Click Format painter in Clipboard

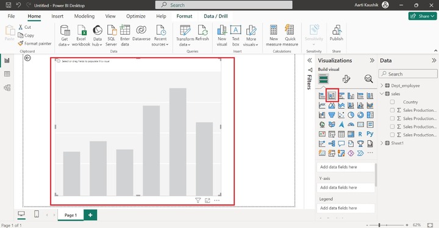click(35, 43)
